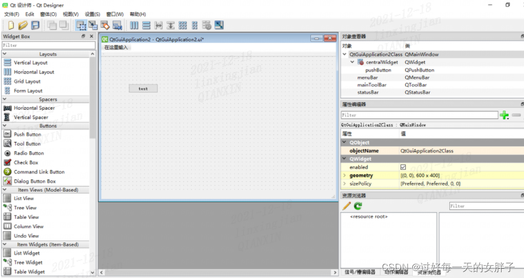Collapse the QWidget property group
The width and height of the screenshot is (524, 278).
(344, 159)
